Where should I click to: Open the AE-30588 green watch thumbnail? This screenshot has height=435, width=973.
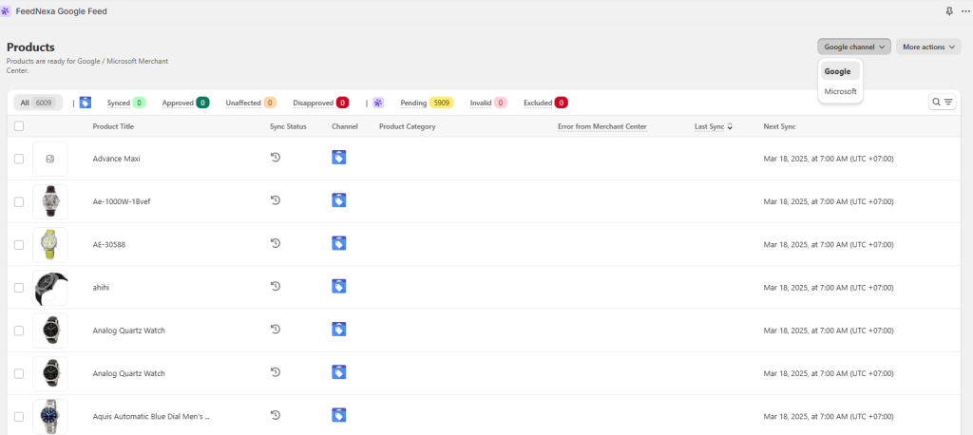(x=50, y=244)
